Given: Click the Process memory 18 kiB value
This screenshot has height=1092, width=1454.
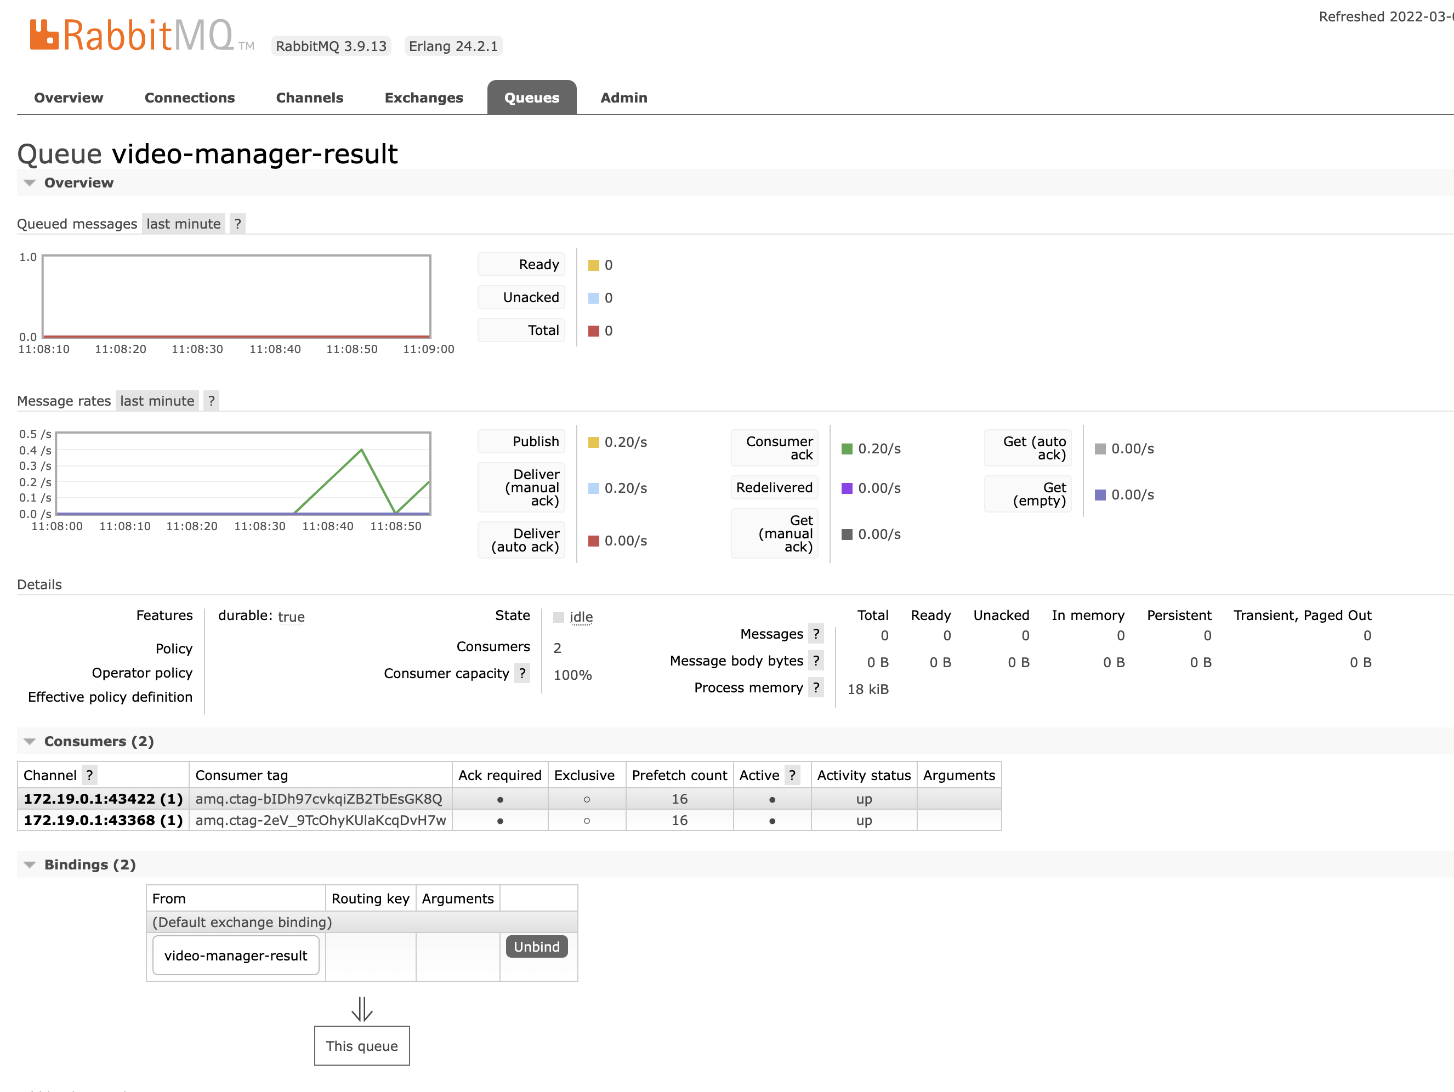Looking at the screenshot, I should pos(868,689).
